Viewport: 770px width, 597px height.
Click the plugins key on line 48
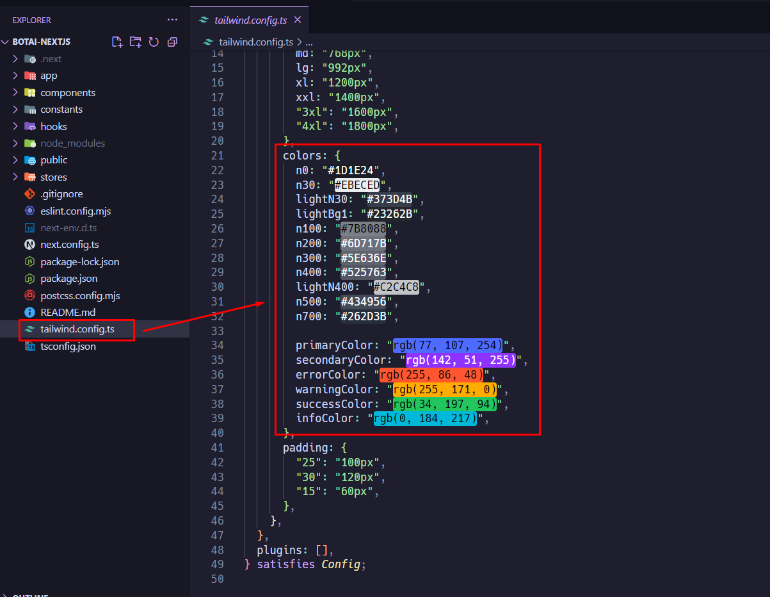click(279, 550)
